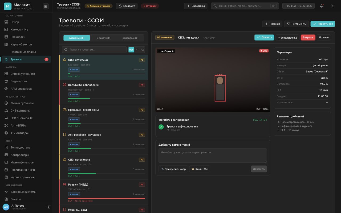
Task: Filter alarms by P1 priority
Action: [x=137, y=50]
